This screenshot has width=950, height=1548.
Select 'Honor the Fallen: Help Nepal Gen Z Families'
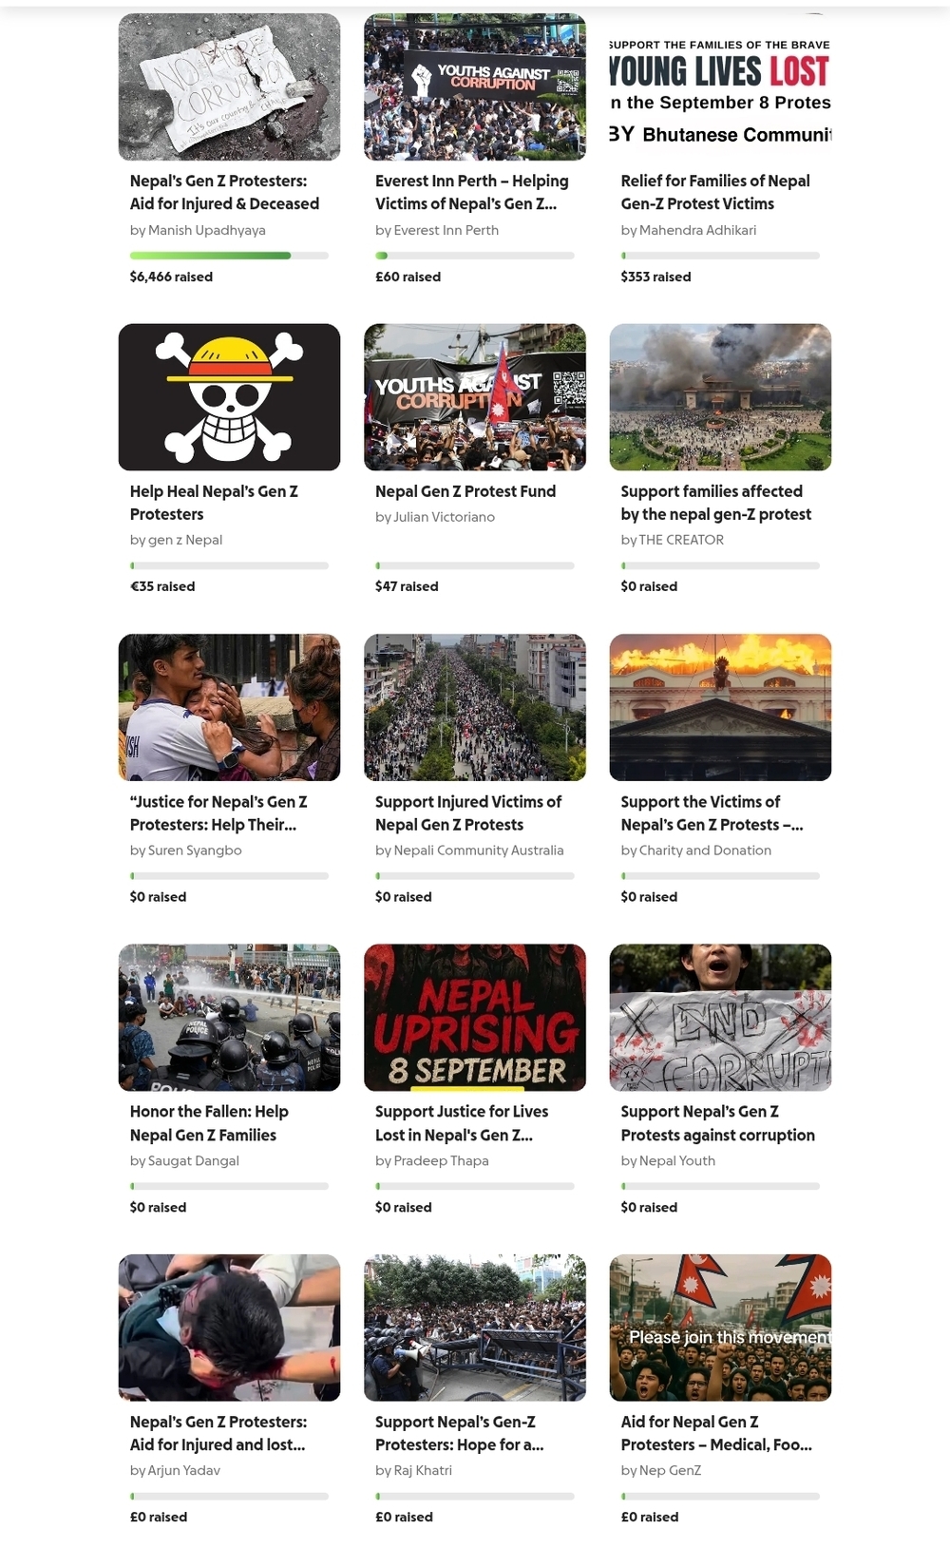point(209,1123)
